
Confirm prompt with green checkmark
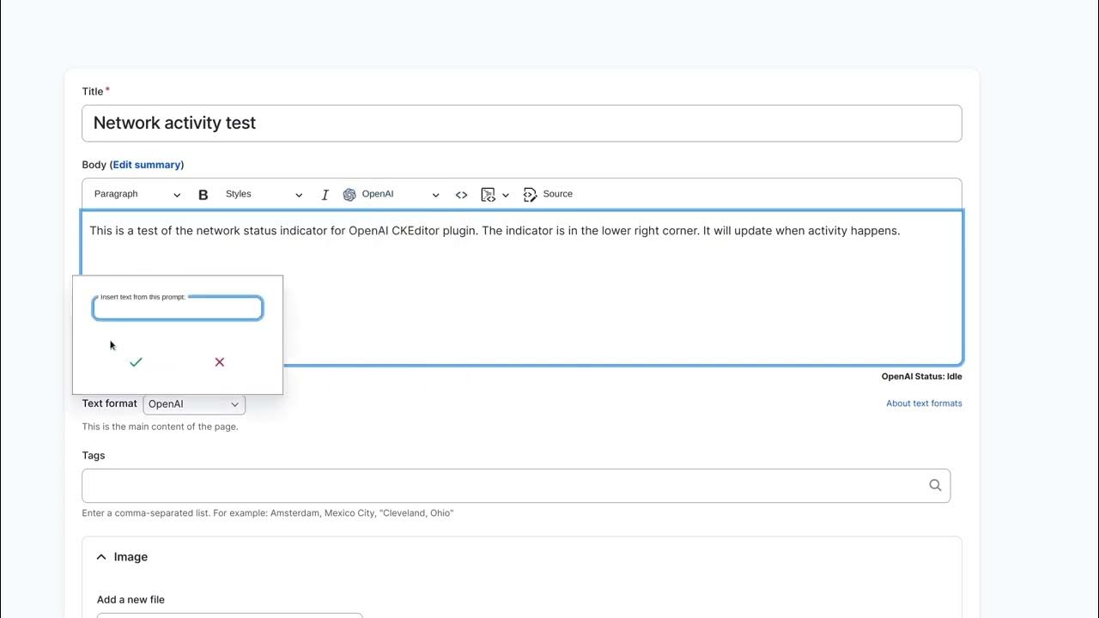(136, 362)
